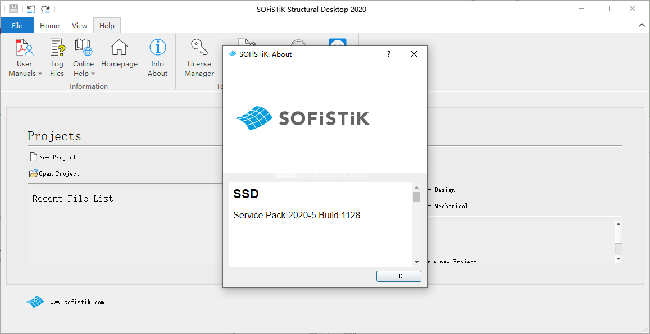Switch to the Home tab
The height and width of the screenshot is (334, 650).
pyautogui.click(x=50, y=25)
